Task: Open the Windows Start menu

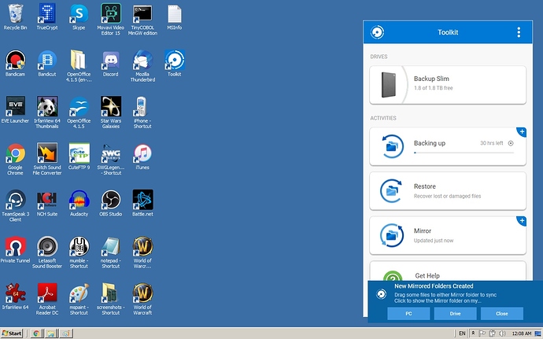Action: [x=12, y=333]
